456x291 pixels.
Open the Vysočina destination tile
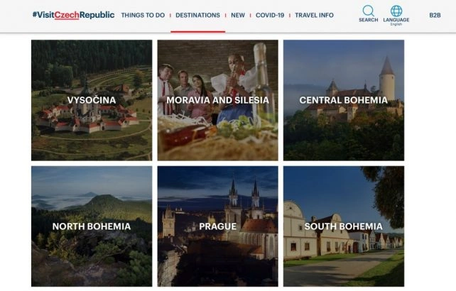click(x=92, y=100)
